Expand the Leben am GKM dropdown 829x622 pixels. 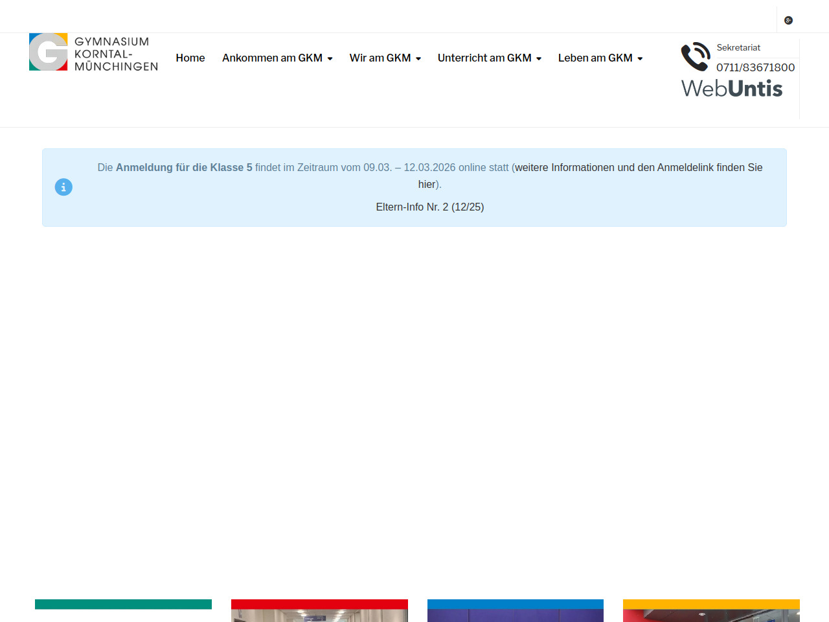600,58
